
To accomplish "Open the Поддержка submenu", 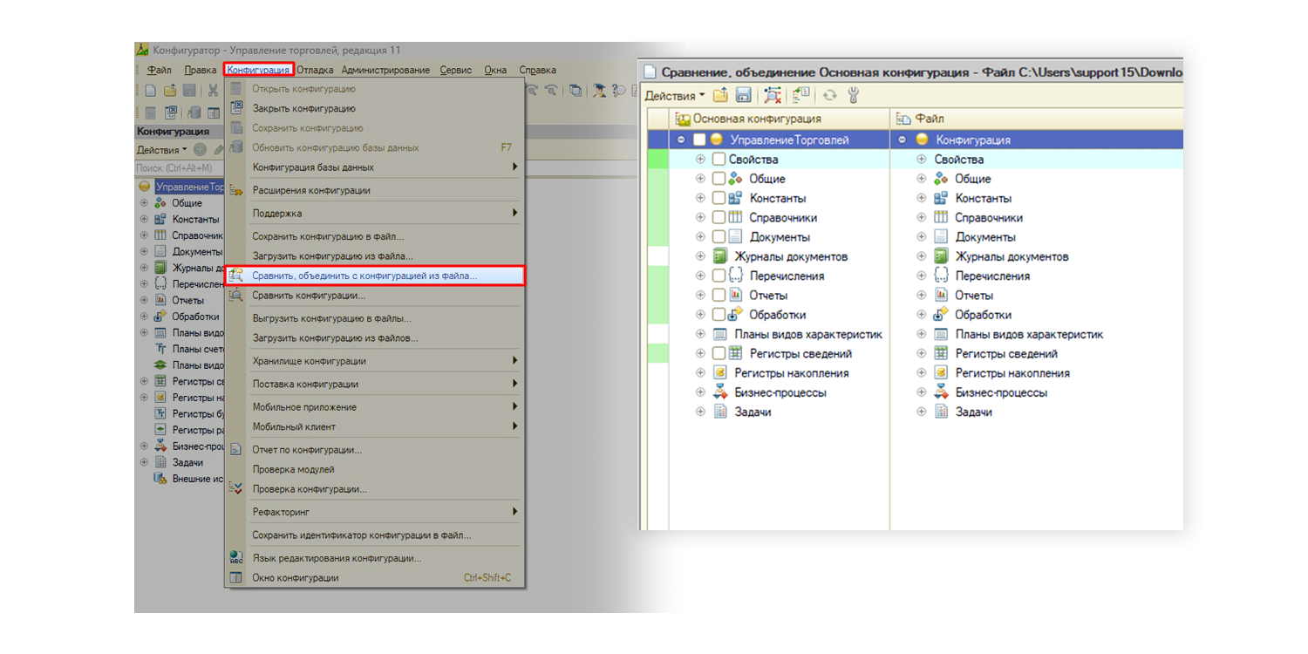I will click(277, 213).
